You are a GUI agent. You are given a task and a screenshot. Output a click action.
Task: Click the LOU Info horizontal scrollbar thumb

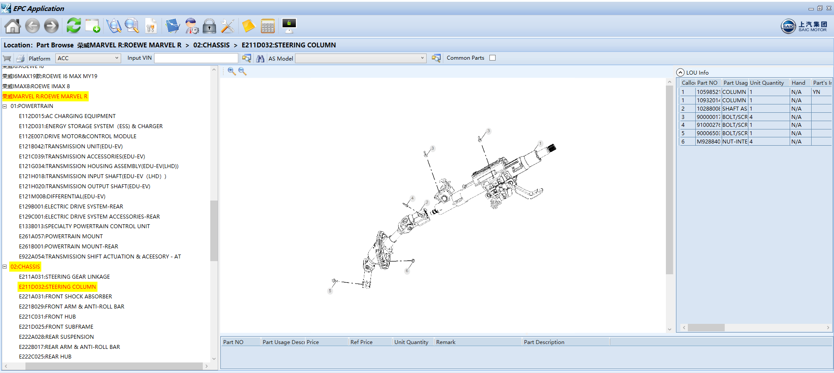(x=706, y=328)
